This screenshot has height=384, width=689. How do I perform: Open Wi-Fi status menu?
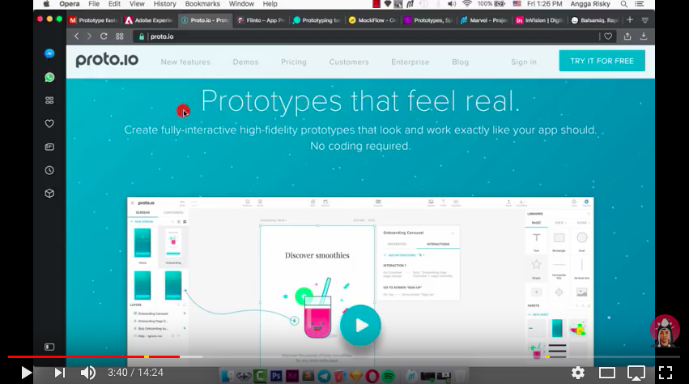point(467,4)
